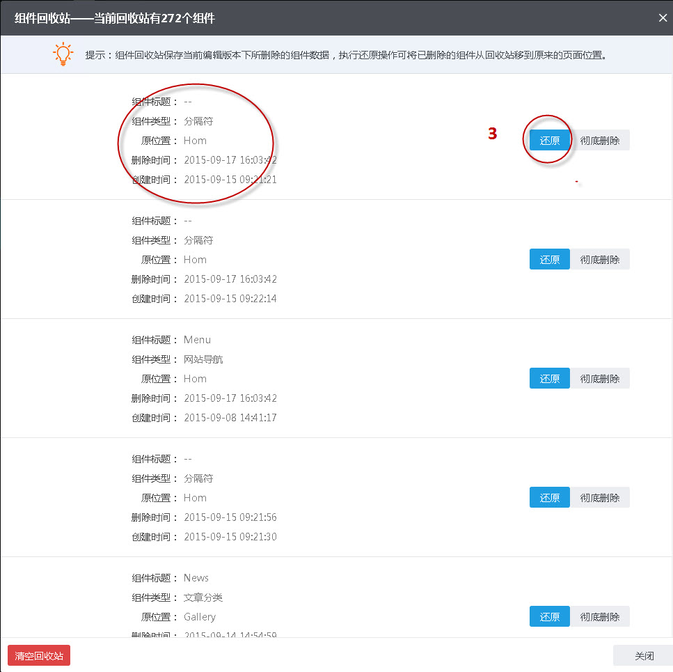Restore the separator deleted on 2015-09-15

coord(549,497)
